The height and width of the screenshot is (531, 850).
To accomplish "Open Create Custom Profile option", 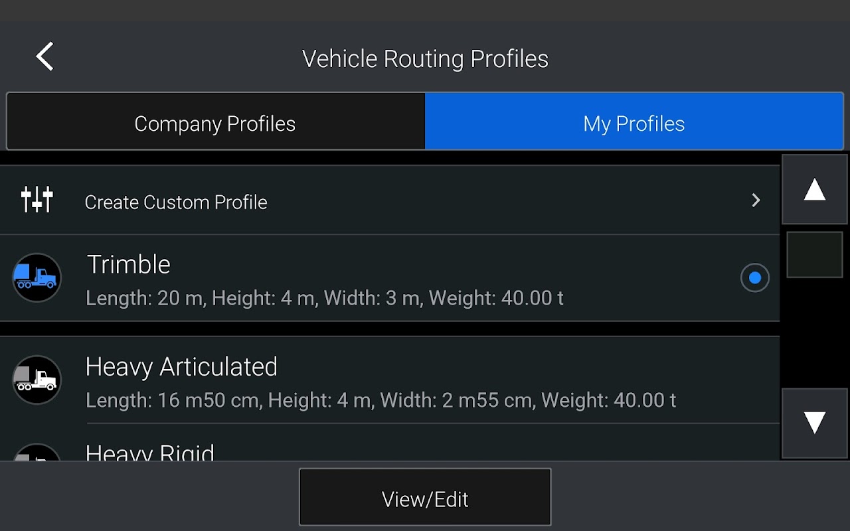I will 176,202.
